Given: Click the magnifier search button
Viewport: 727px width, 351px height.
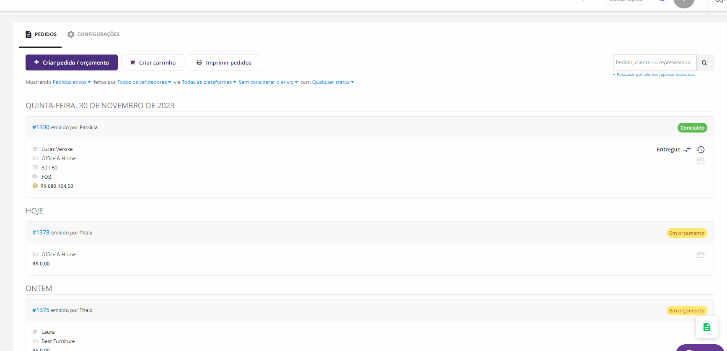Looking at the screenshot, I should coord(705,62).
